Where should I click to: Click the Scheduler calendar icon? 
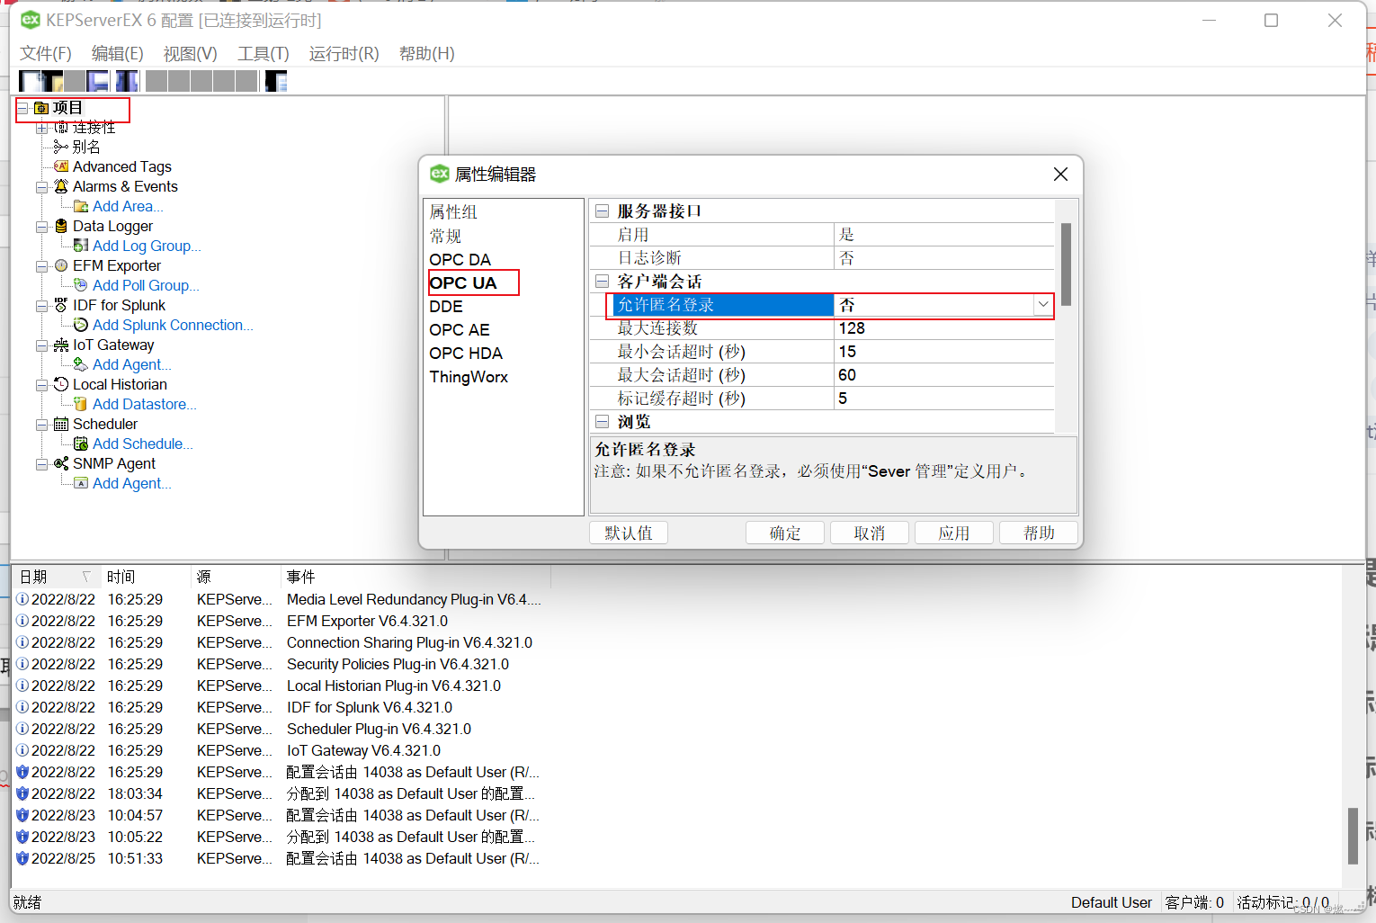point(61,424)
